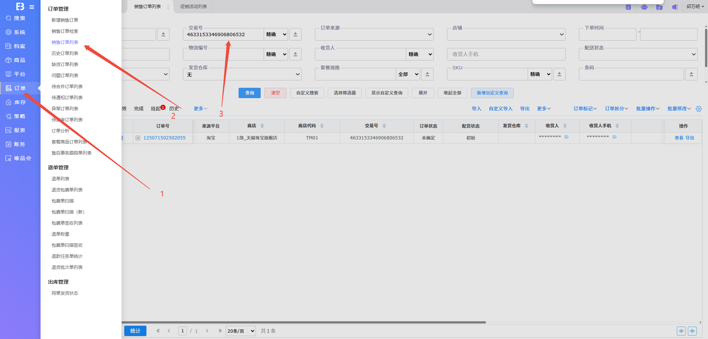Open the table column settings gear
This screenshot has width=708, height=339.
coord(698,109)
